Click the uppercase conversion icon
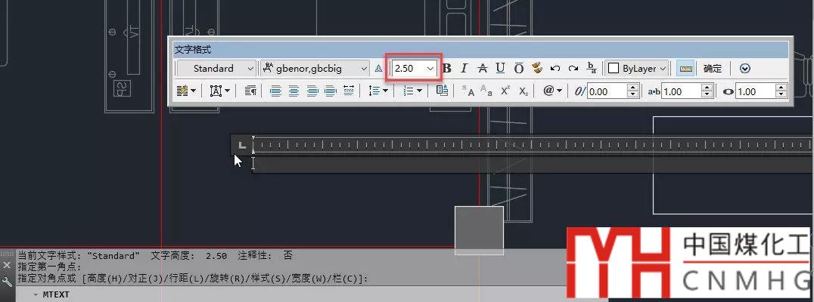Image resolution: width=814 pixels, height=302 pixels. pos(468,91)
